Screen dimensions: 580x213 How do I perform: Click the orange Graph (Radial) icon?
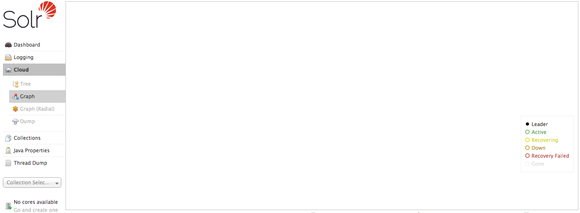(15, 109)
